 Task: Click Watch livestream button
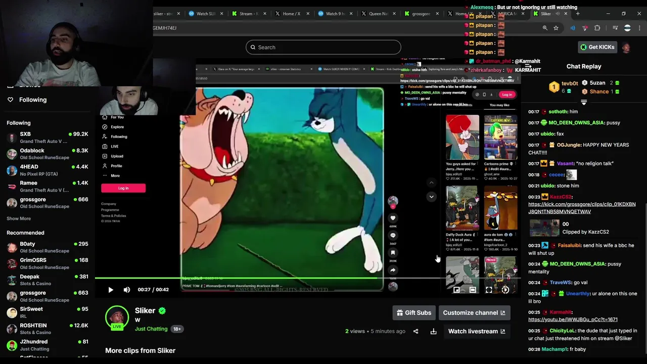point(477,331)
